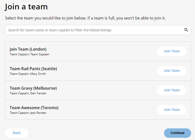Click the Team Awesome (Toronto) heading

click(34, 108)
